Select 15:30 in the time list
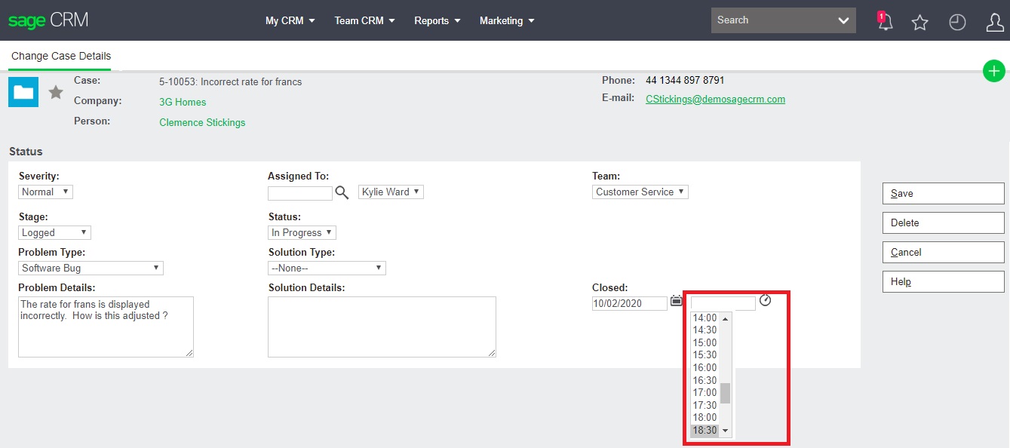 tap(705, 355)
